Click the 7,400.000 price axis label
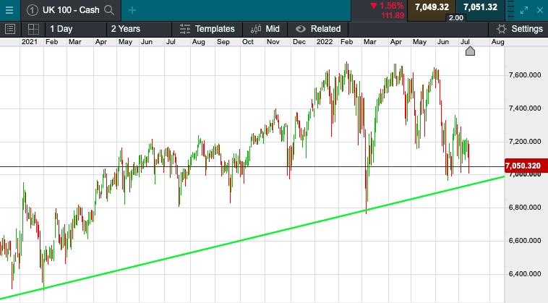Image resolution: width=548 pixels, height=303 pixels. coord(525,108)
